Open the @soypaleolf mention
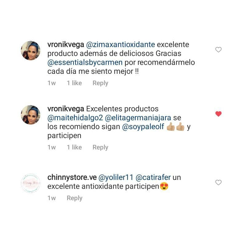This screenshot has width=246, height=246. (143, 127)
